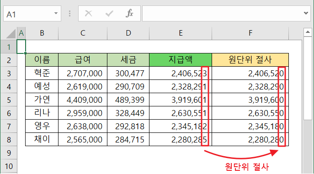Select row 9 header

click(9, 153)
